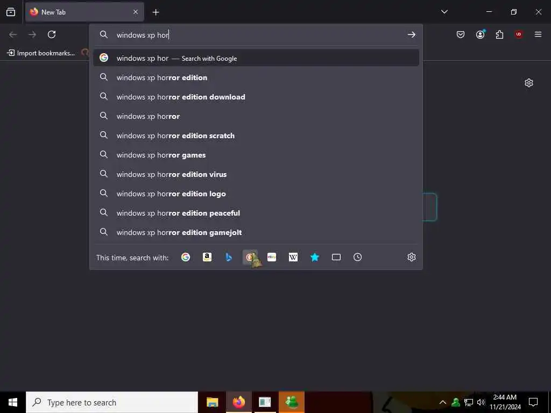Viewport: 551px width, 413px height.
Task: Go forward one page
Action: click(x=32, y=34)
